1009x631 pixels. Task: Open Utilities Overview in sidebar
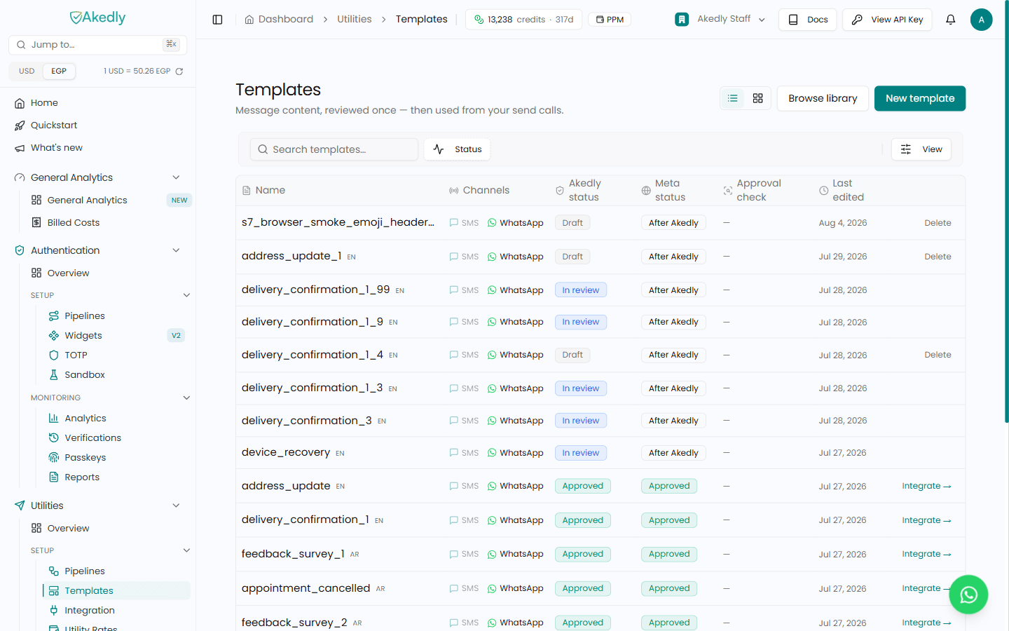68,529
